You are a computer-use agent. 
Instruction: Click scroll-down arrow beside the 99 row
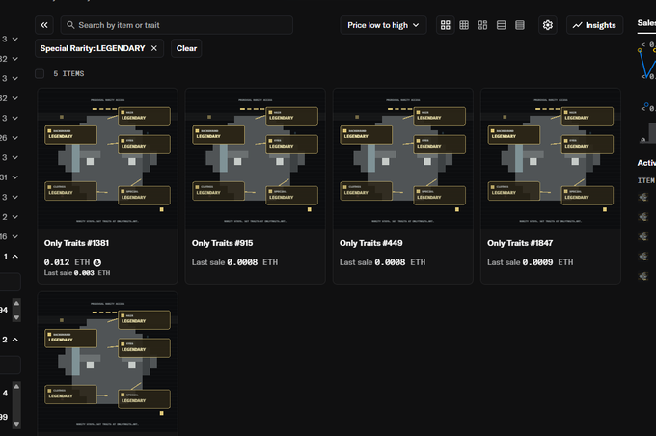coord(16,424)
